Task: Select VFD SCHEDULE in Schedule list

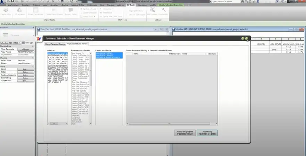Action: [x=58, y=83]
